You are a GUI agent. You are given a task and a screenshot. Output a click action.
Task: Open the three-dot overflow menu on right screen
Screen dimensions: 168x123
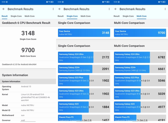tap(165, 9)
